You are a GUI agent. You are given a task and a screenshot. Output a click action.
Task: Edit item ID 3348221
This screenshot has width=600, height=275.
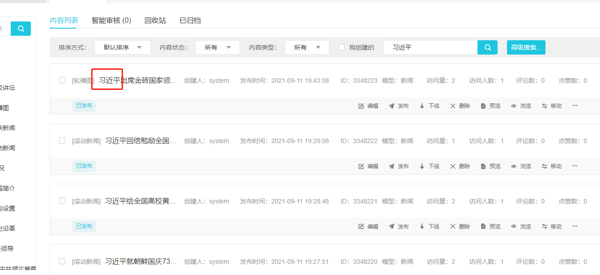click(x=368, y=227)
